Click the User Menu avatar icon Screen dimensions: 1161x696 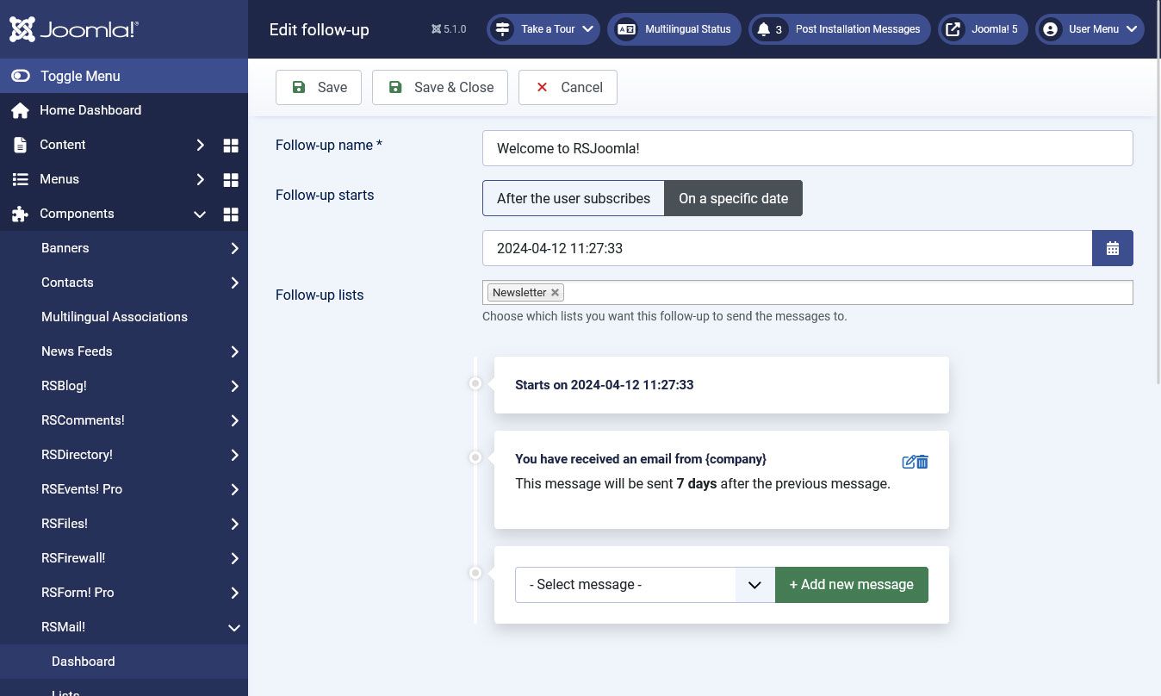coord(1050,29)
